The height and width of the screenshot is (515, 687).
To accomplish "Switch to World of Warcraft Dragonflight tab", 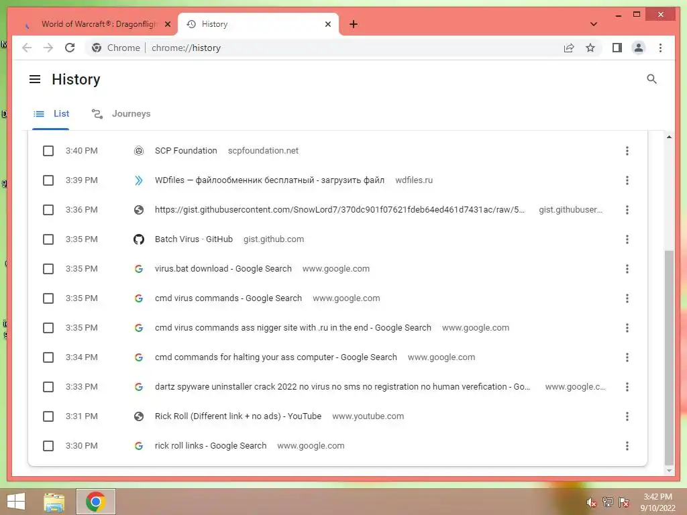I will [99, 24].
